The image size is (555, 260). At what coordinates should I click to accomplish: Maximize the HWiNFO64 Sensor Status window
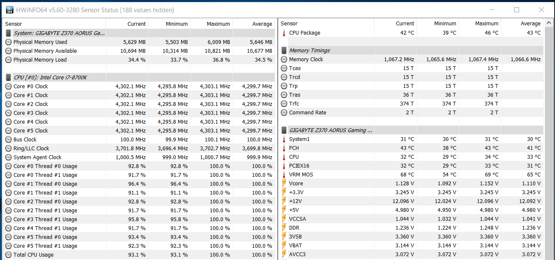click(x=517, y=10)
